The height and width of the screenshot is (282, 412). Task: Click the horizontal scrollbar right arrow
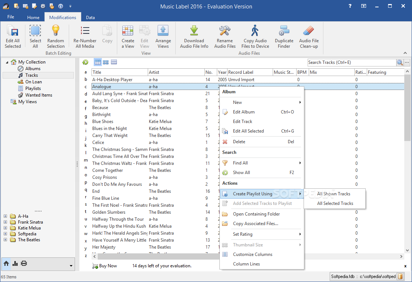pyautogui.click(x=401, y=256)
